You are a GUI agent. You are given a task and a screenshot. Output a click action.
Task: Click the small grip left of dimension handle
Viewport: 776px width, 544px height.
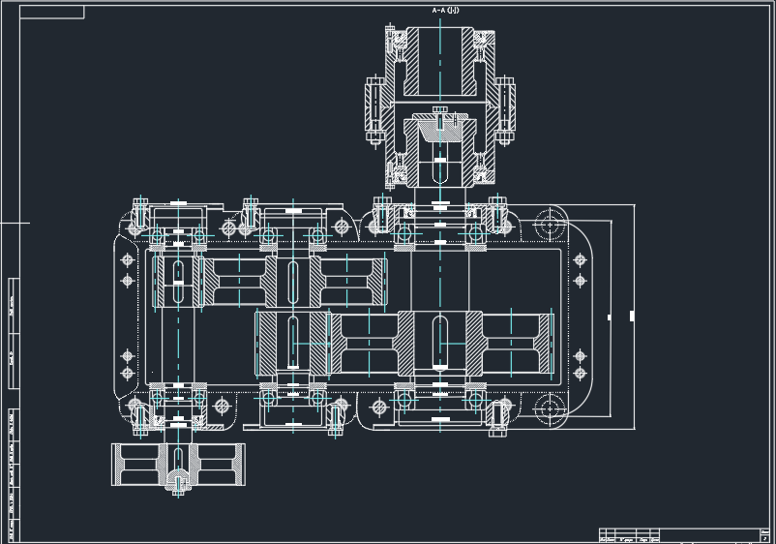tap(609, 317)
